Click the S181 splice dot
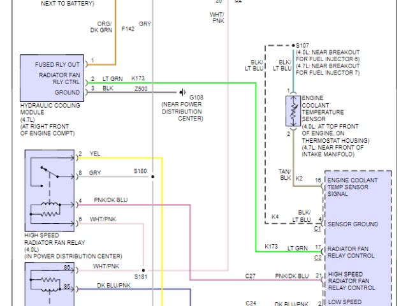This screenshot has width=408, height=306. click(143, 270)
